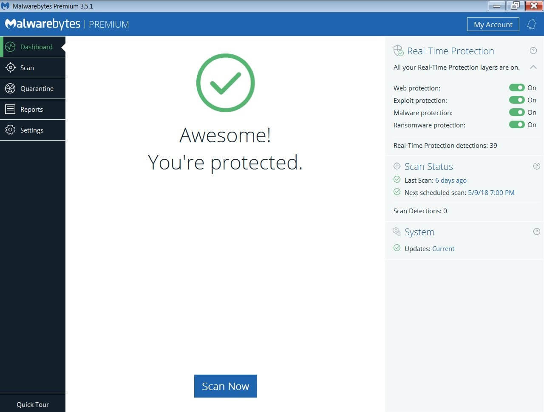Click the Scan Status target icon
The height and width of the screenshot is (412, 544).
pos(397,166)
